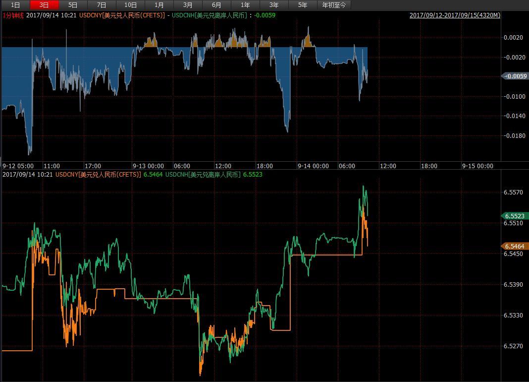Click the spread value -0.0059 in top header
Image resolution: width=529 pixels, height=382 pixels.
pos(264,15)
